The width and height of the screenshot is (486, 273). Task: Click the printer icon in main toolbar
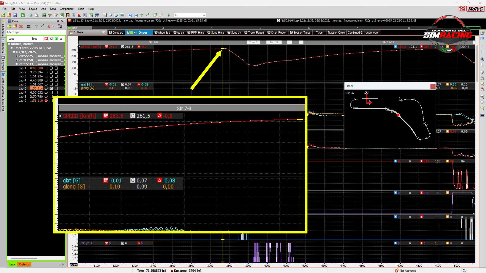coord(30,15)
